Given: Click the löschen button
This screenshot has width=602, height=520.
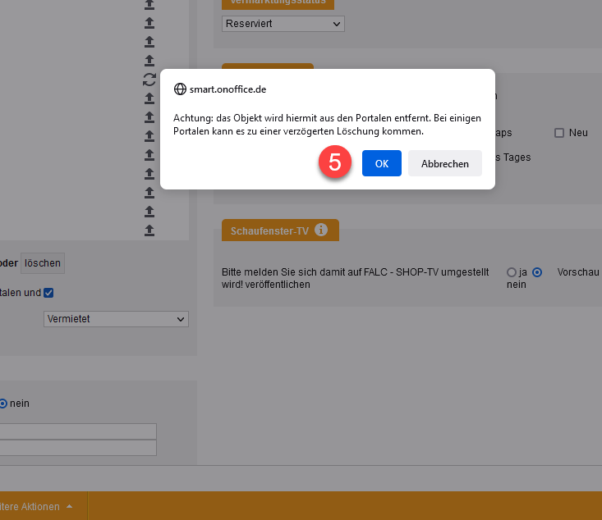Looking at the screenshot, I should [42, 263].
